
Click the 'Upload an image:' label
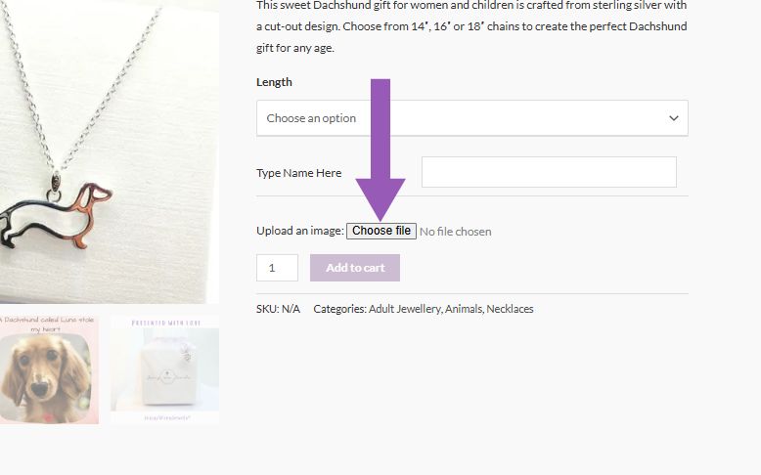(300, 231)
